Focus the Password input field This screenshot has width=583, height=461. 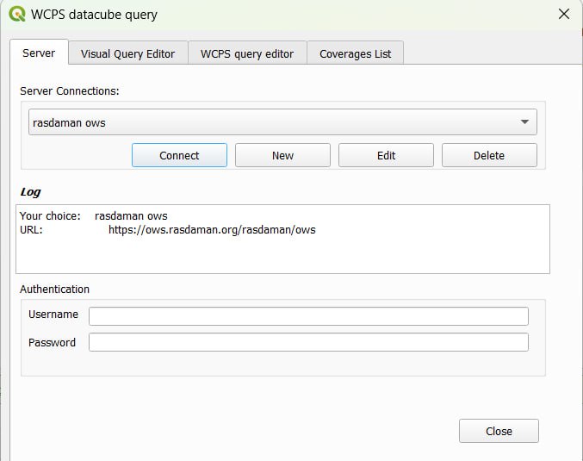click(308, 343)
